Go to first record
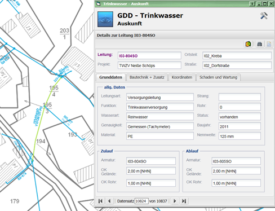 [x=100, y=201]
